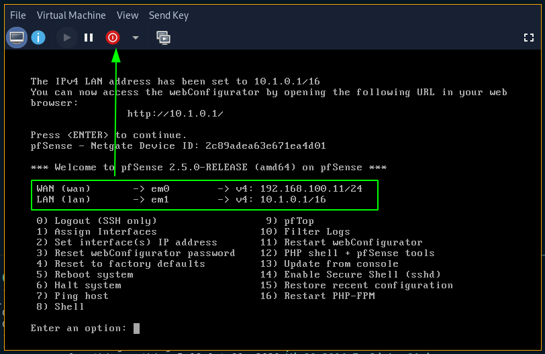Switch to fullscreen view
This screenshot has height=354, width=545.
(x=529, y=38)
